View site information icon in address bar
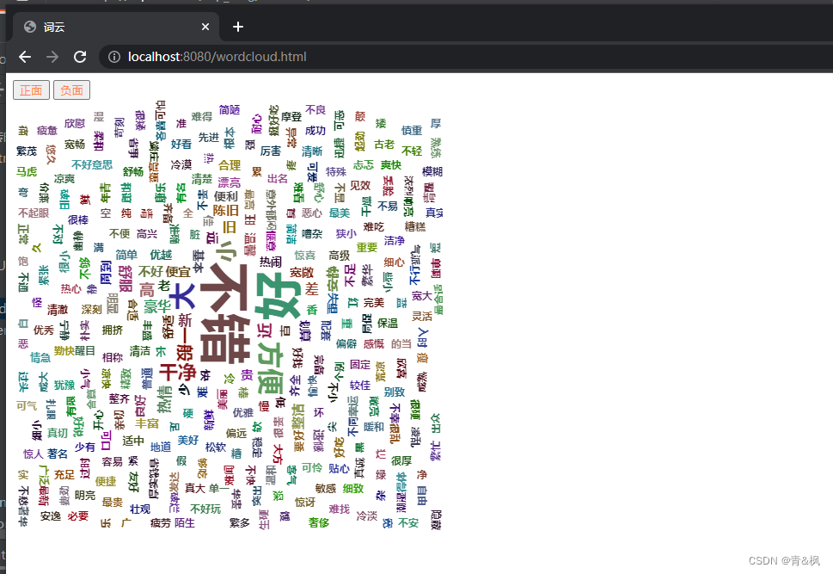833x574 pixels. click(x=114, y=57)
